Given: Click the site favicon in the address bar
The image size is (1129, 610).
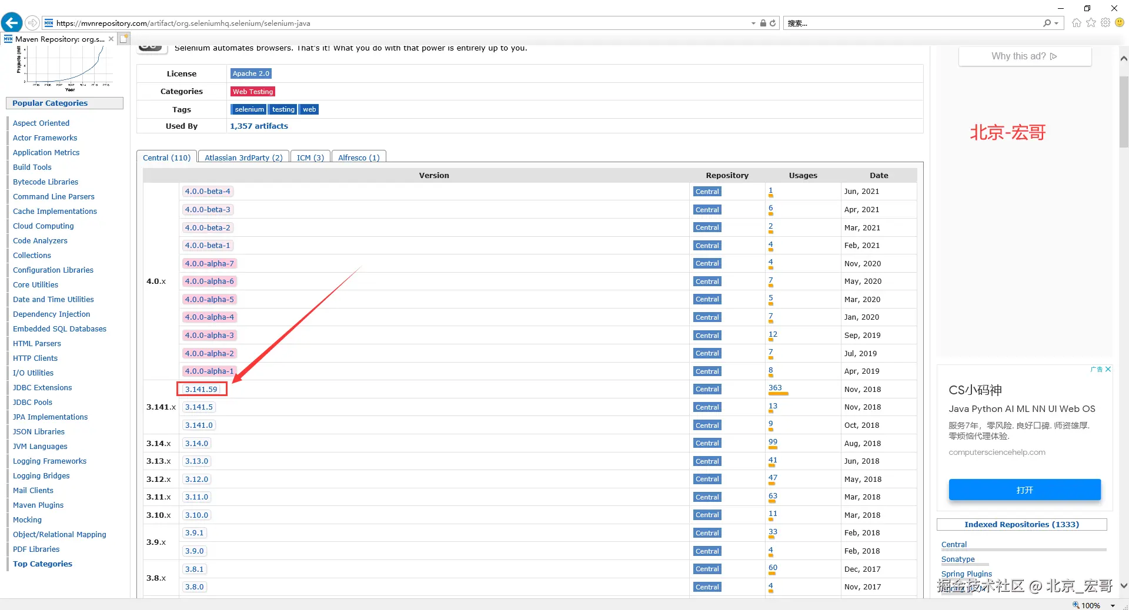Looking at the screenshot, I should [x=49, y=23].
